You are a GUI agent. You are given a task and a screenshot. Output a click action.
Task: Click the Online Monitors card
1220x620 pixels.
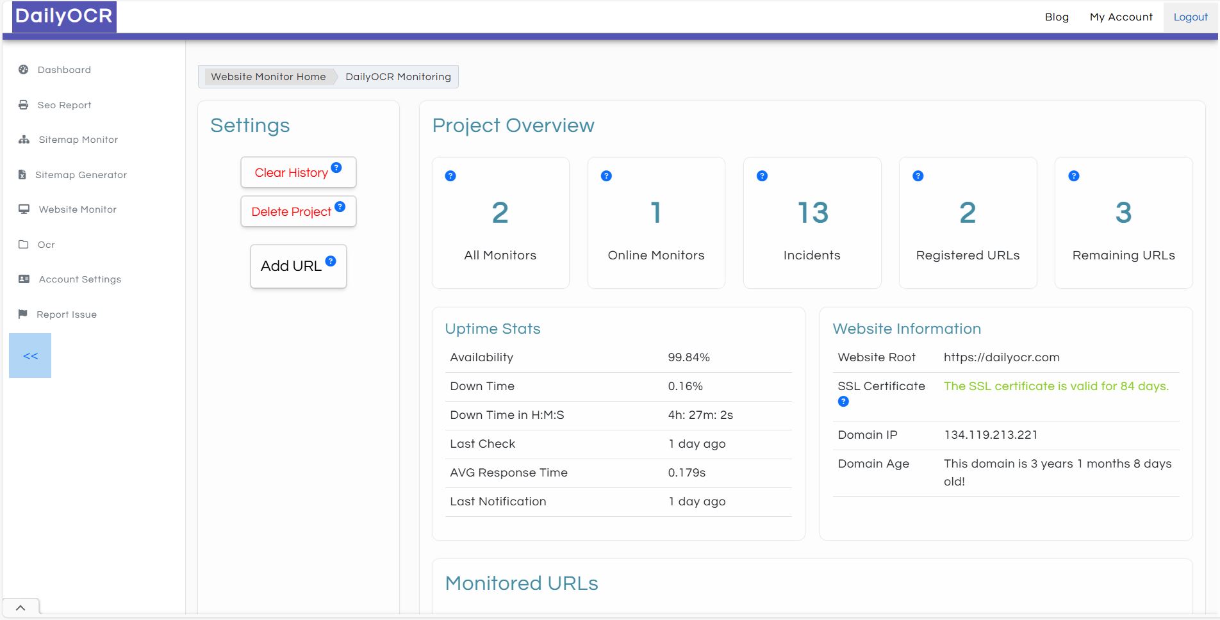[x=656, y=223]
